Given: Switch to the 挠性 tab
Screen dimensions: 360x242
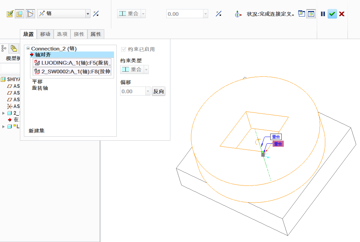Looking at the screenshot, I should point(79,34).
